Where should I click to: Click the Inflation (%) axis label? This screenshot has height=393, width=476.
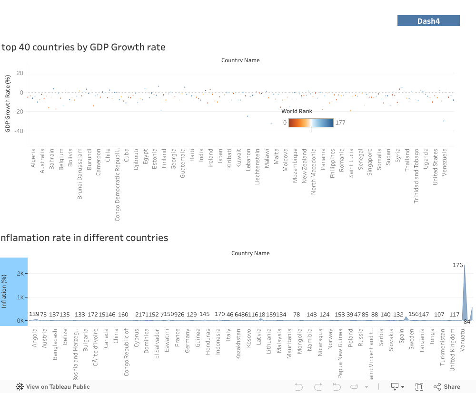tap(5, 291)
